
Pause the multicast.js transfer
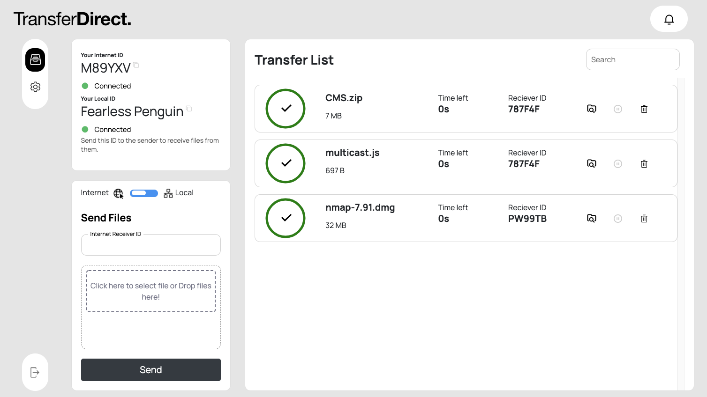click(618, 164)
